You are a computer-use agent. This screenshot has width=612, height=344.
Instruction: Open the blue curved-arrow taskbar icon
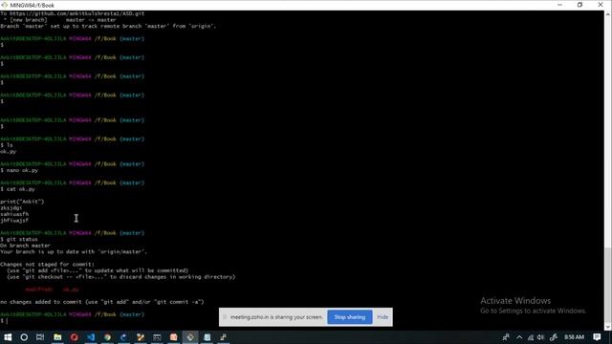(x=123, y=337)
